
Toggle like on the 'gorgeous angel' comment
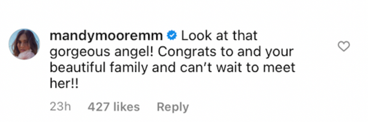coord(343,47)
